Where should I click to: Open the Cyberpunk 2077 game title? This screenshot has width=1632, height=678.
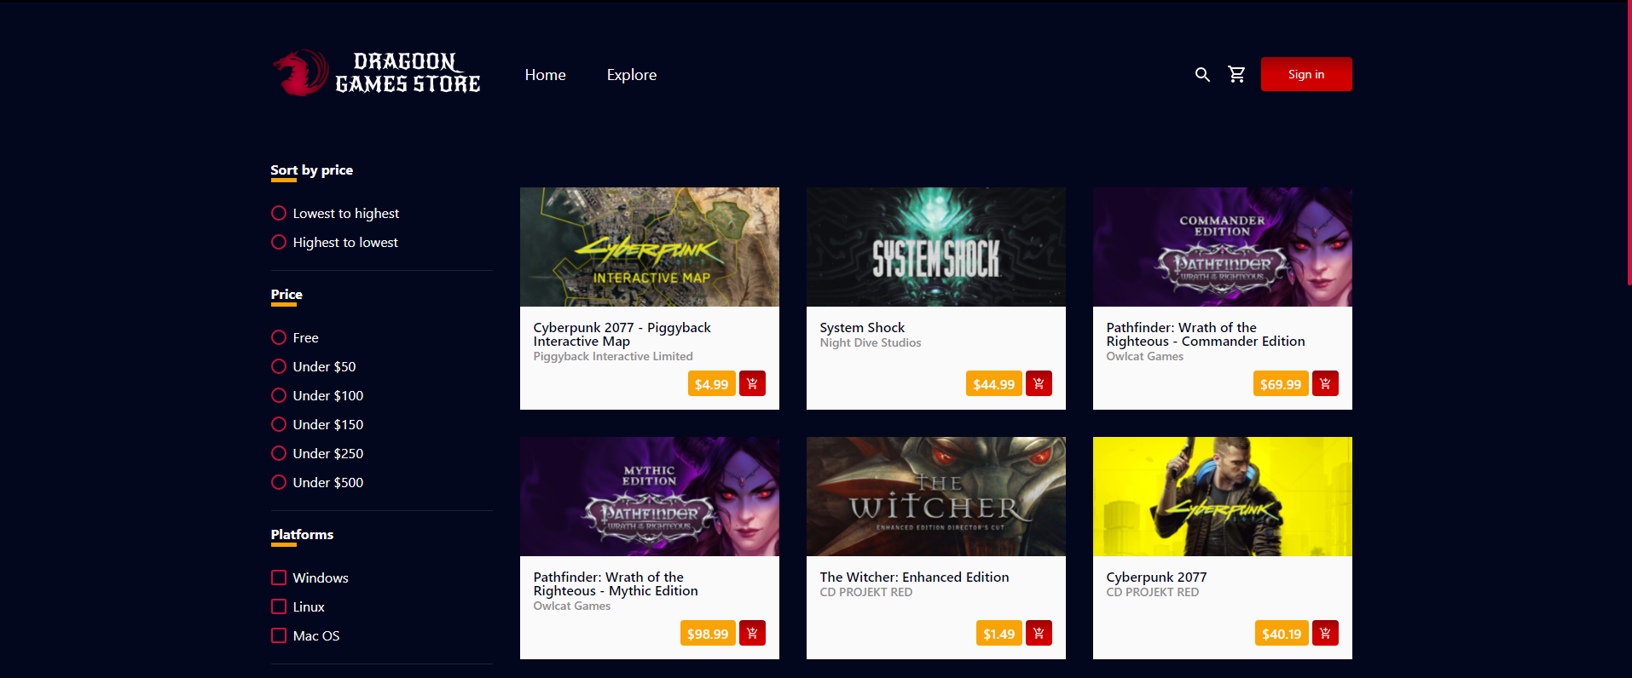[1156, 577]
